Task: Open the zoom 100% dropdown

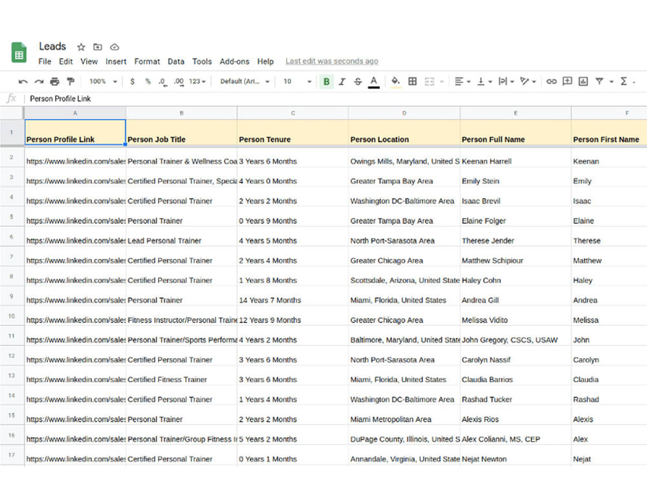Action: point(103,81)
